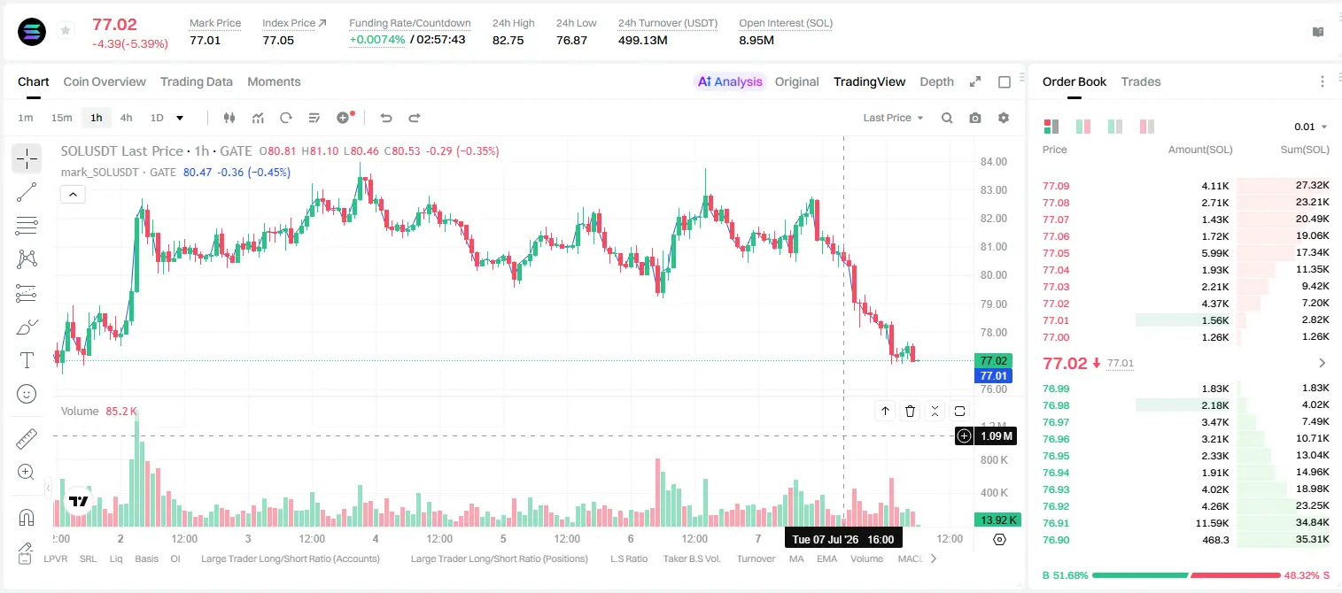The height and width of the screenshot is (593, 1342).
Task: Open the Coin Overview tab
Action: point(105,81)
